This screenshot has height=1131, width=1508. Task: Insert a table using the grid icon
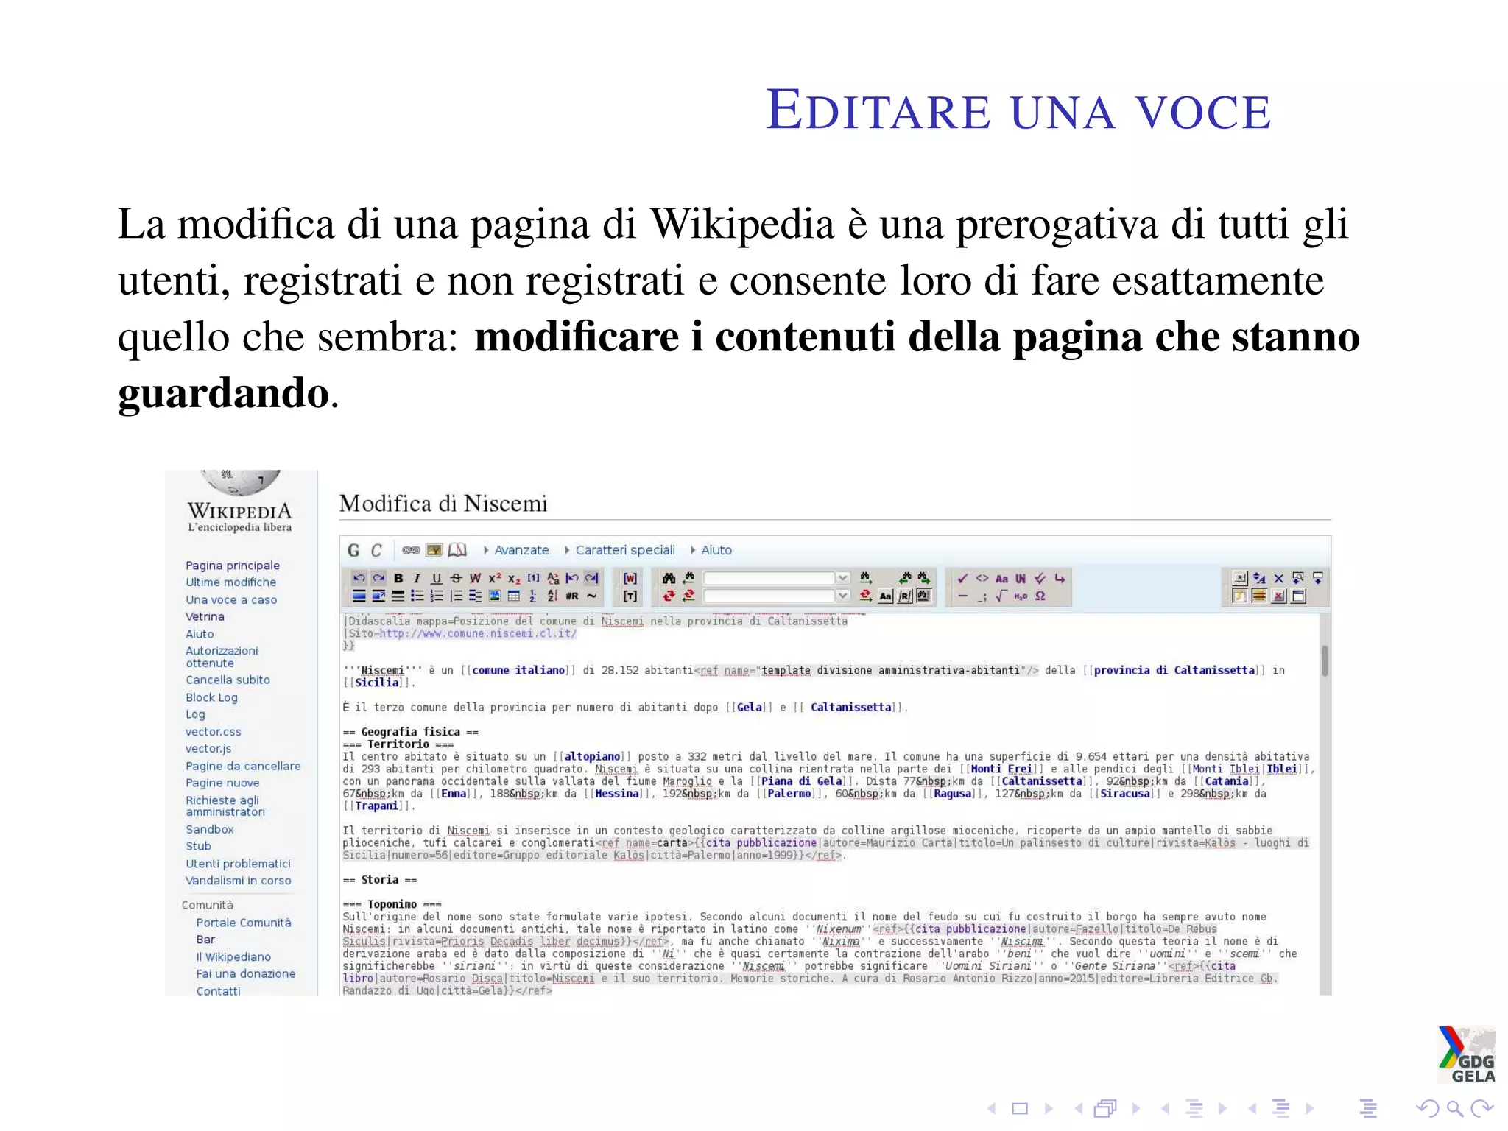(513, 596)
